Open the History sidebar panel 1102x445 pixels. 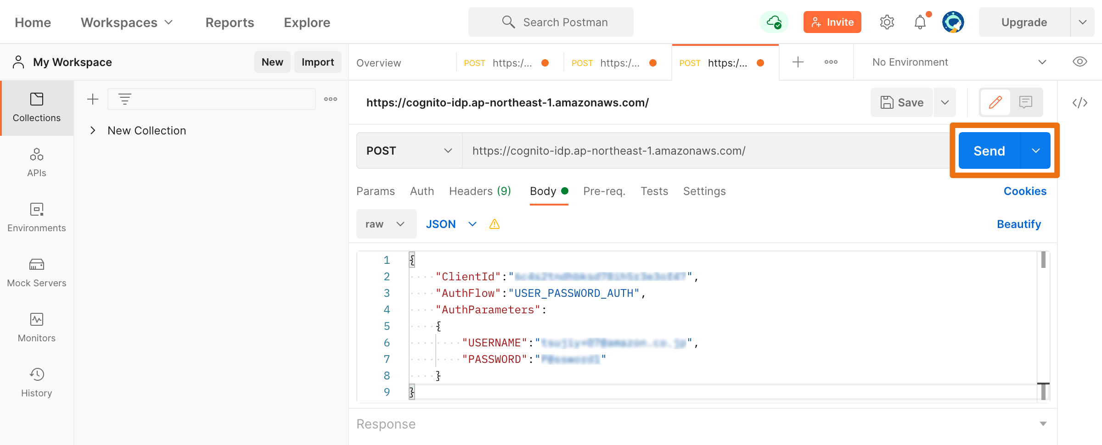pos(37,383)
